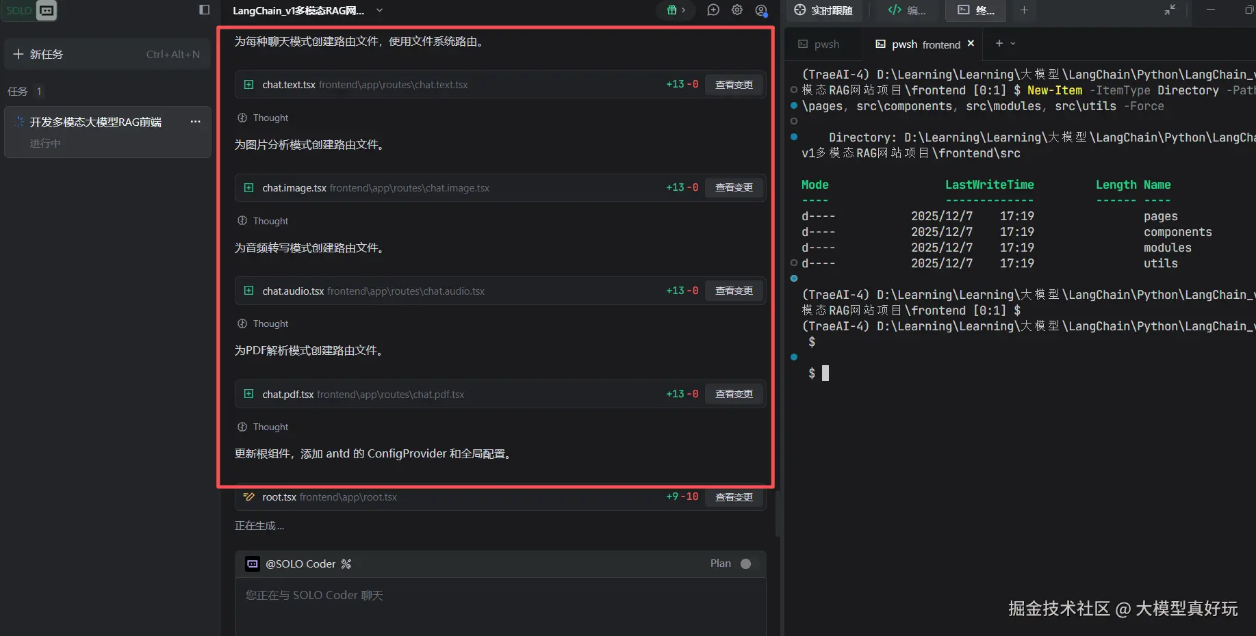Open the chat.audio.tsx file card
The width and height of the screenshot is (1256, 636).
[x=500, y=291]
